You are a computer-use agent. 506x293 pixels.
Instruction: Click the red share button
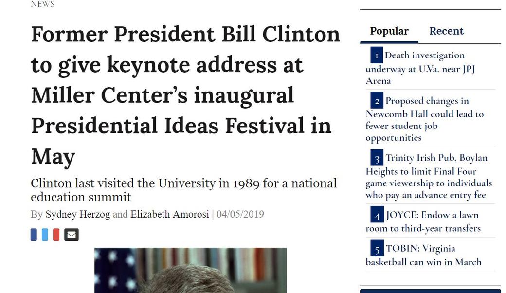click(x=56, y=235)
